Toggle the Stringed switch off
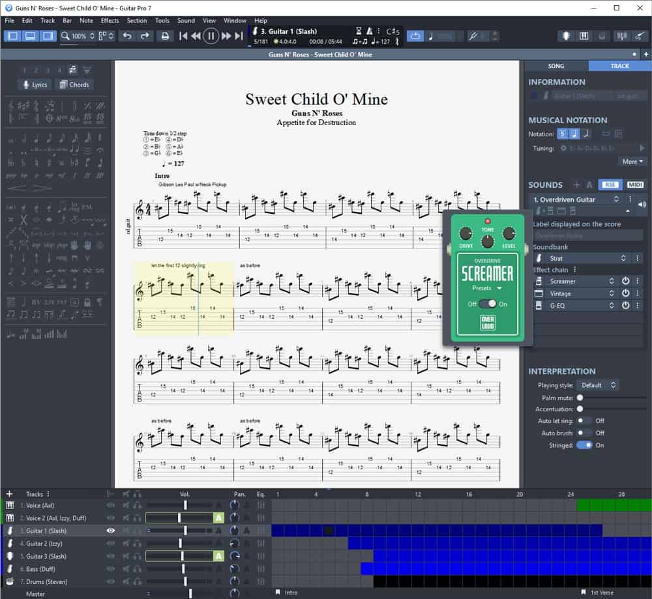 point(584,445)
